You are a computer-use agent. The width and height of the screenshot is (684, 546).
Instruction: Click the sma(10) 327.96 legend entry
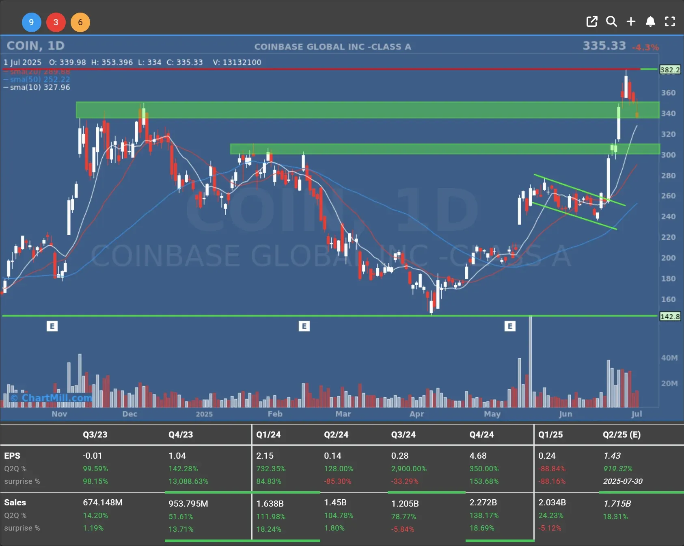(x=37, y=87)
